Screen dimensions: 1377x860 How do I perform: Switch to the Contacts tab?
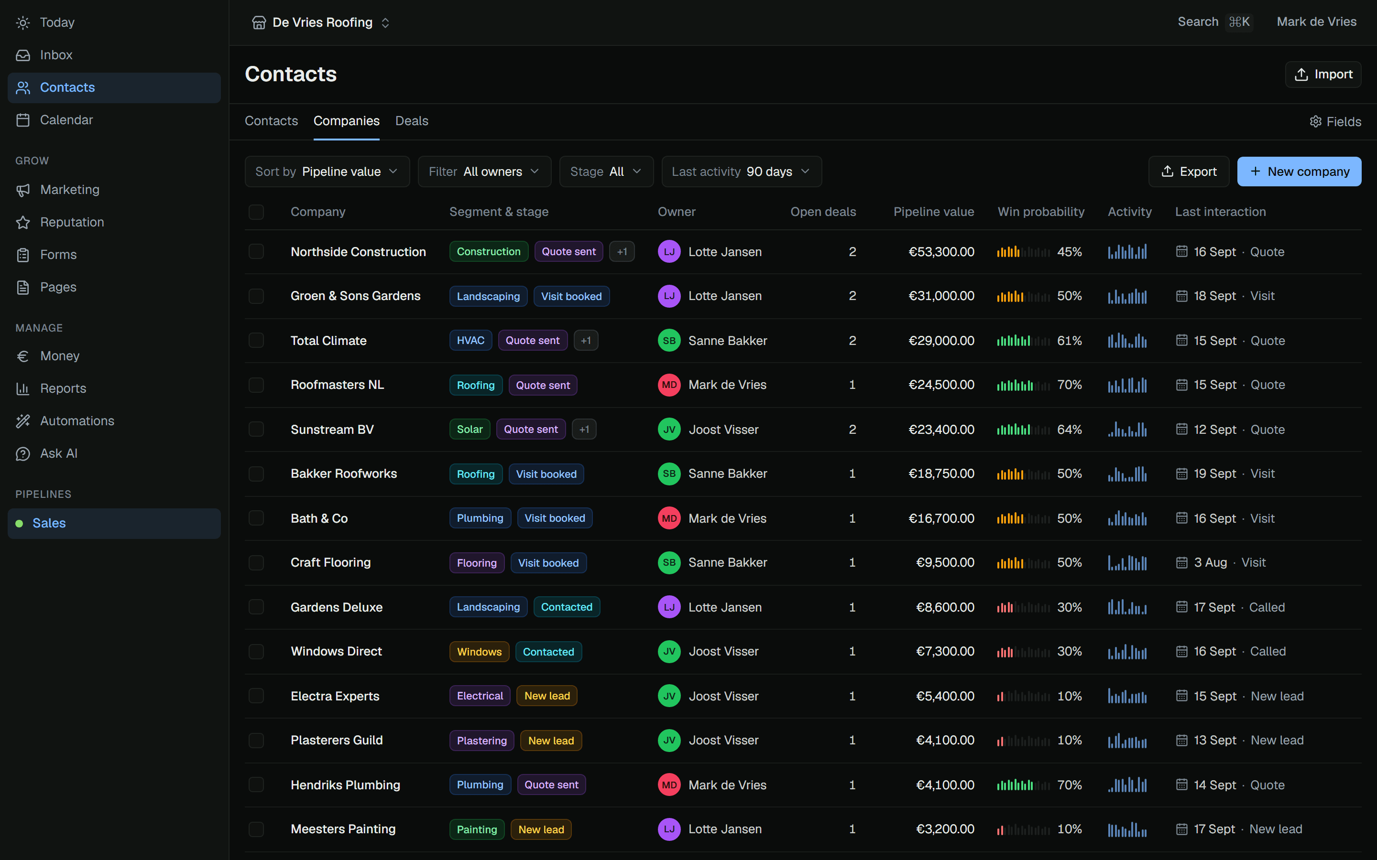point(272,121)
